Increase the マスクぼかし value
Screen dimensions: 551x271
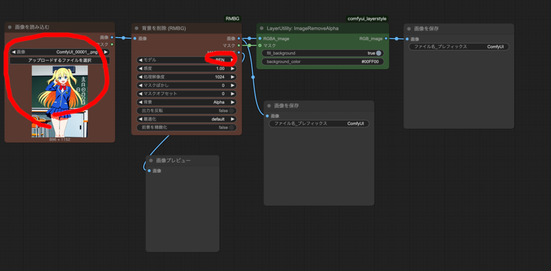click(232, 85)
